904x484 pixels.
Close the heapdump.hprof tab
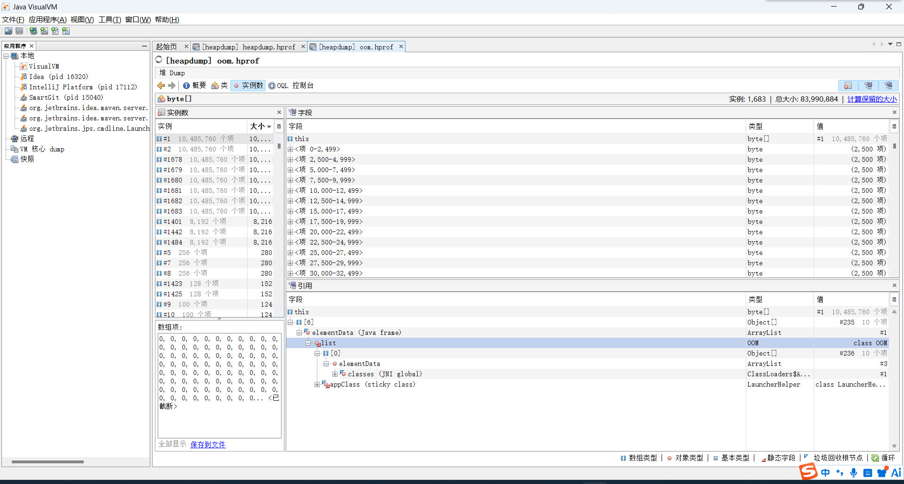[x=303, y=47]
